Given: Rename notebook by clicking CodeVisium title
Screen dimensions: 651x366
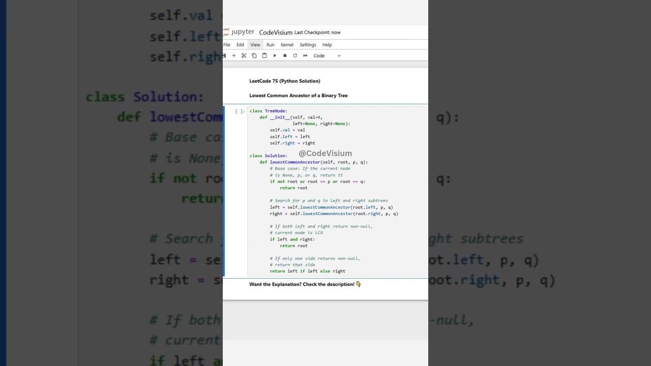Looking at the screenshot, I should pos(276,33).
